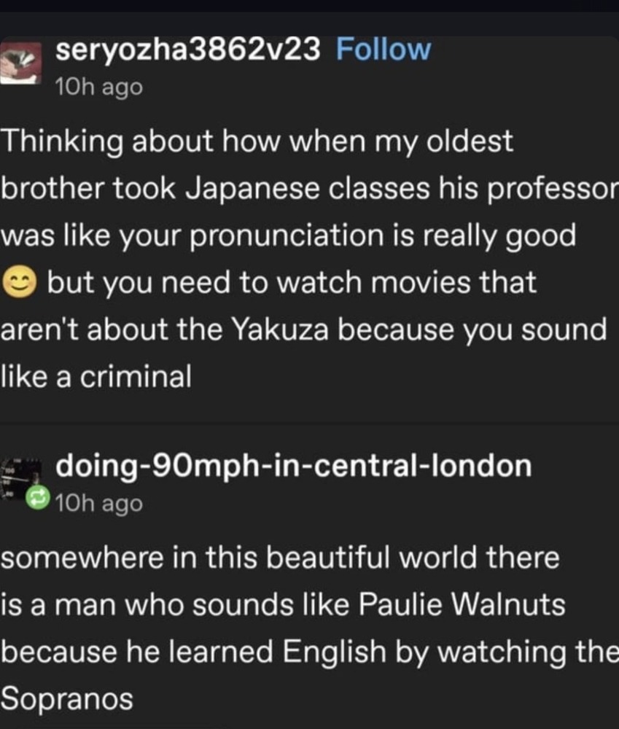Click the green reblog badge icon
This screenshot has height=729, width=619.
pos(38,497)
